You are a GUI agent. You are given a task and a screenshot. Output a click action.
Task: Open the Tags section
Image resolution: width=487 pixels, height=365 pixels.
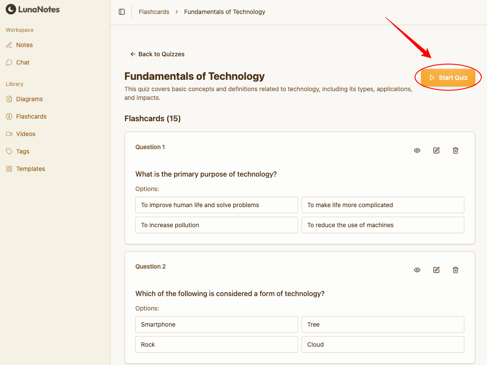[23, 151]
